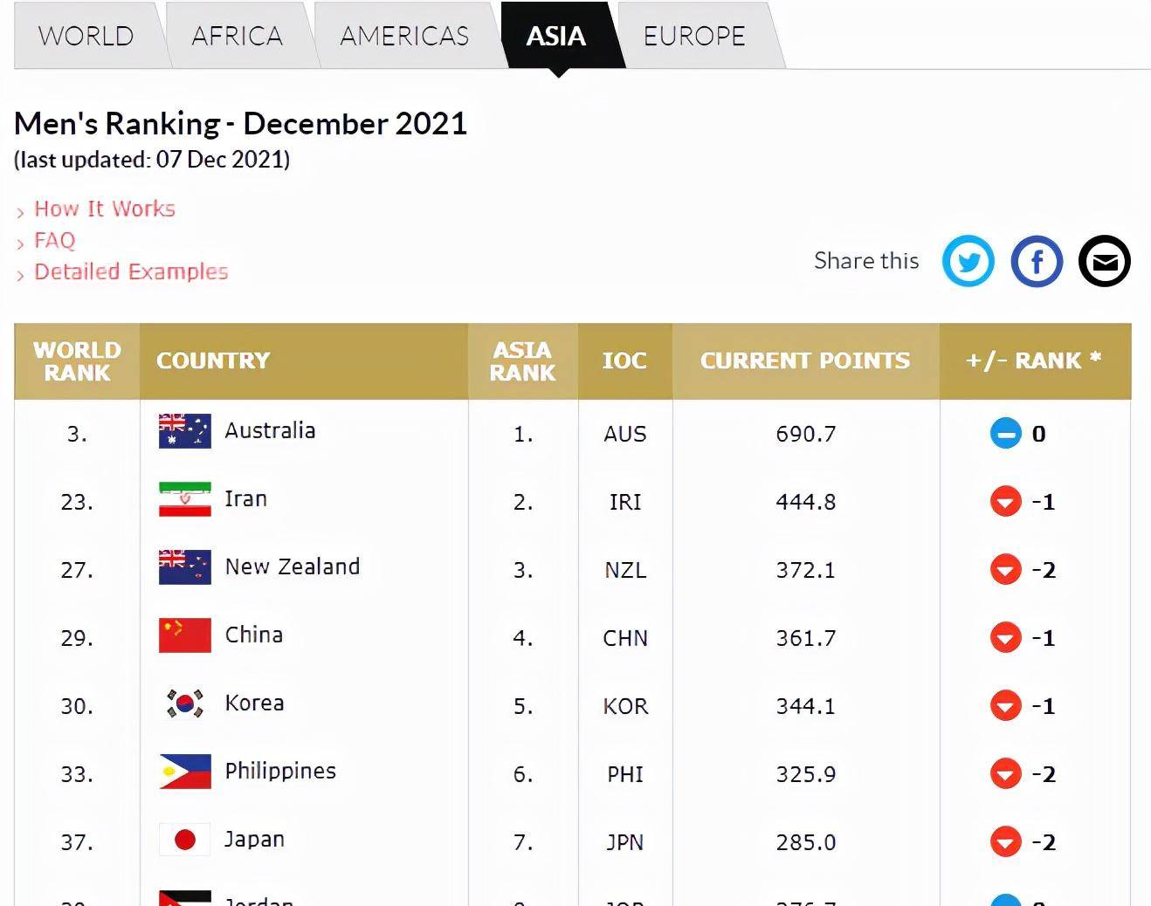Click the Japan flag icon
The image size is (1151, 906).
(x=185, y=840)
